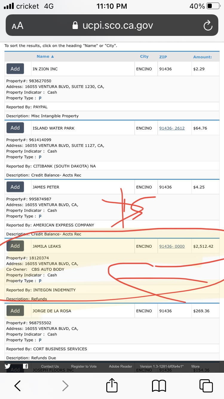Add the JAMILA LEAKS property
Viewport: 224px width, 399px height.
click(15, 246)
